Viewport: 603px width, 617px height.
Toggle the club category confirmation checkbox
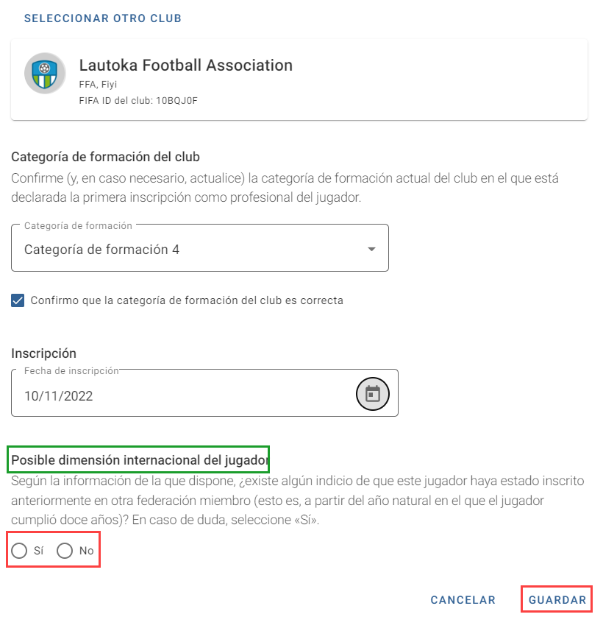[x=18, y=300]
